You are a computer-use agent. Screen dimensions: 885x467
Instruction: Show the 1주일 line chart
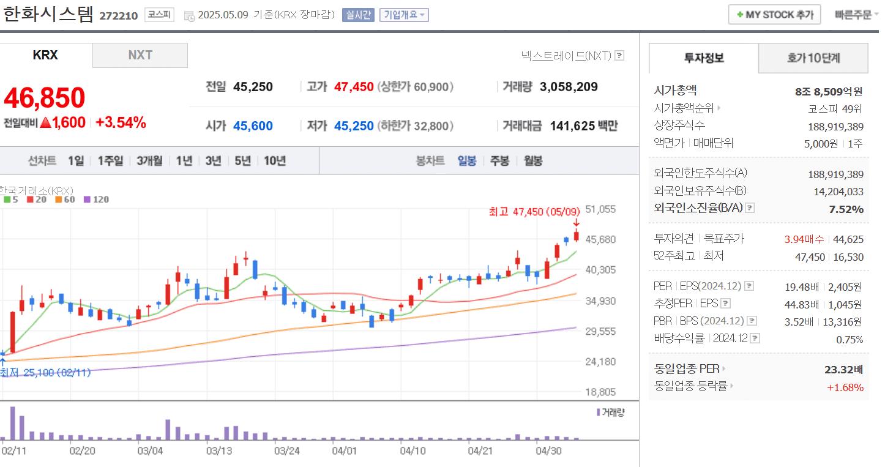[x=111, y=161]
